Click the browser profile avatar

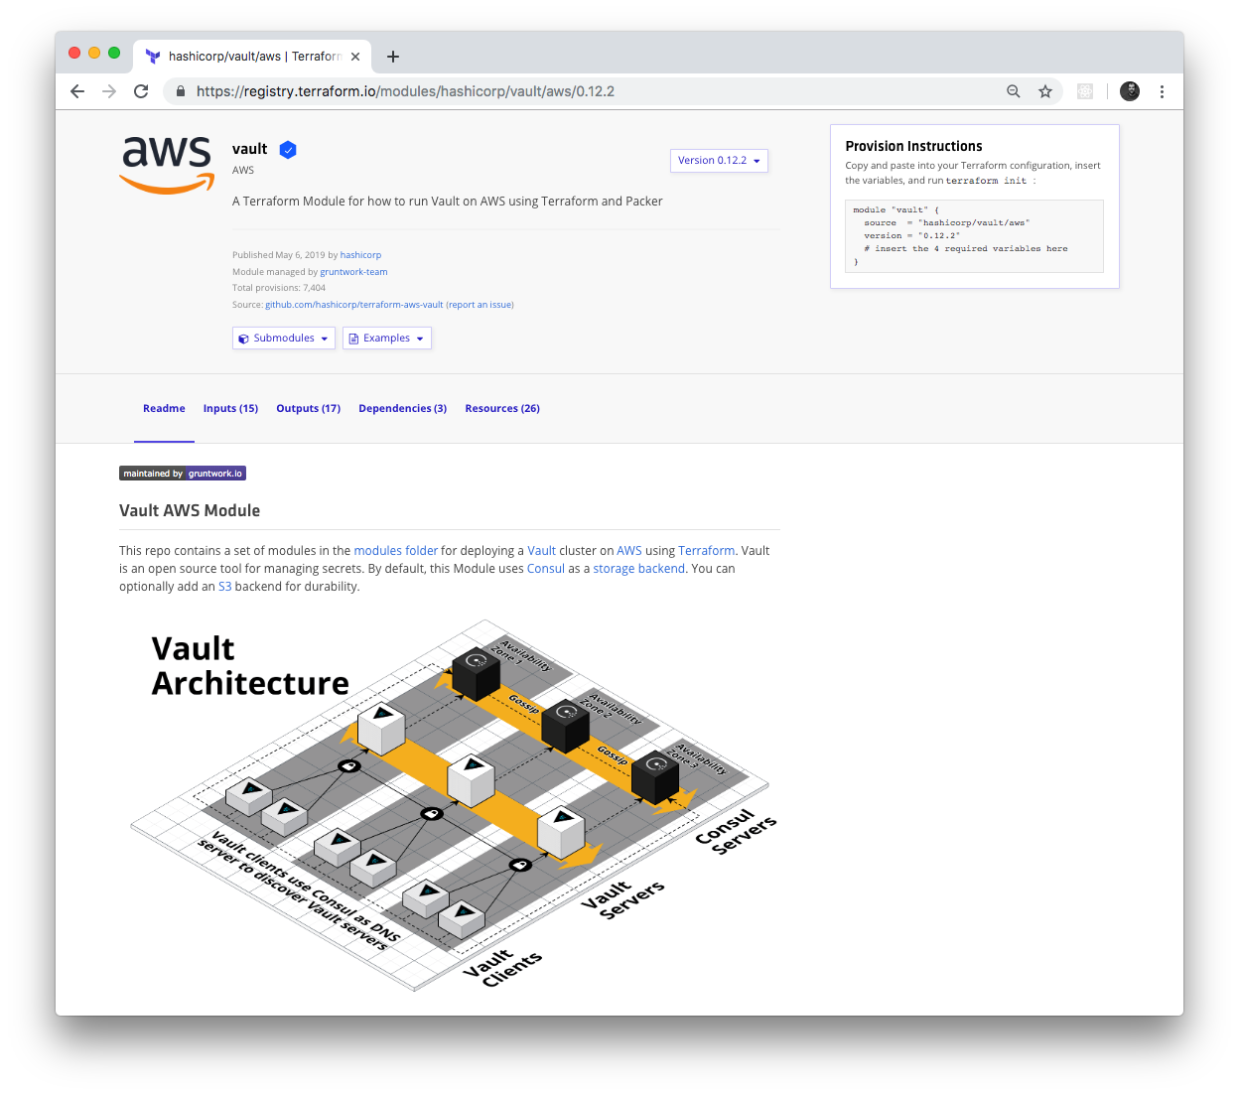(x=1130, y=90)
